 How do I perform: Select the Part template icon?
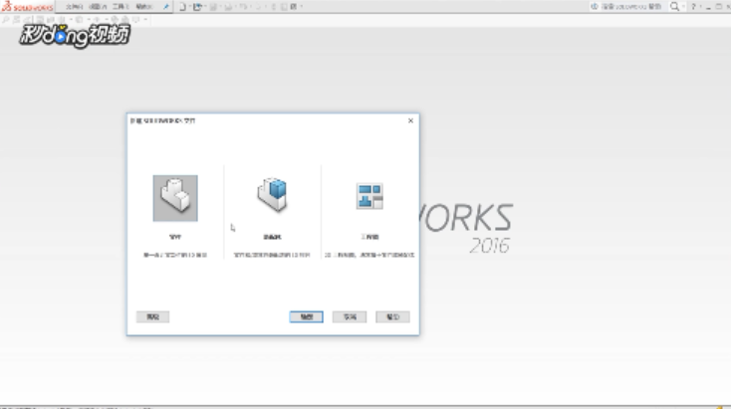(175, 198)
